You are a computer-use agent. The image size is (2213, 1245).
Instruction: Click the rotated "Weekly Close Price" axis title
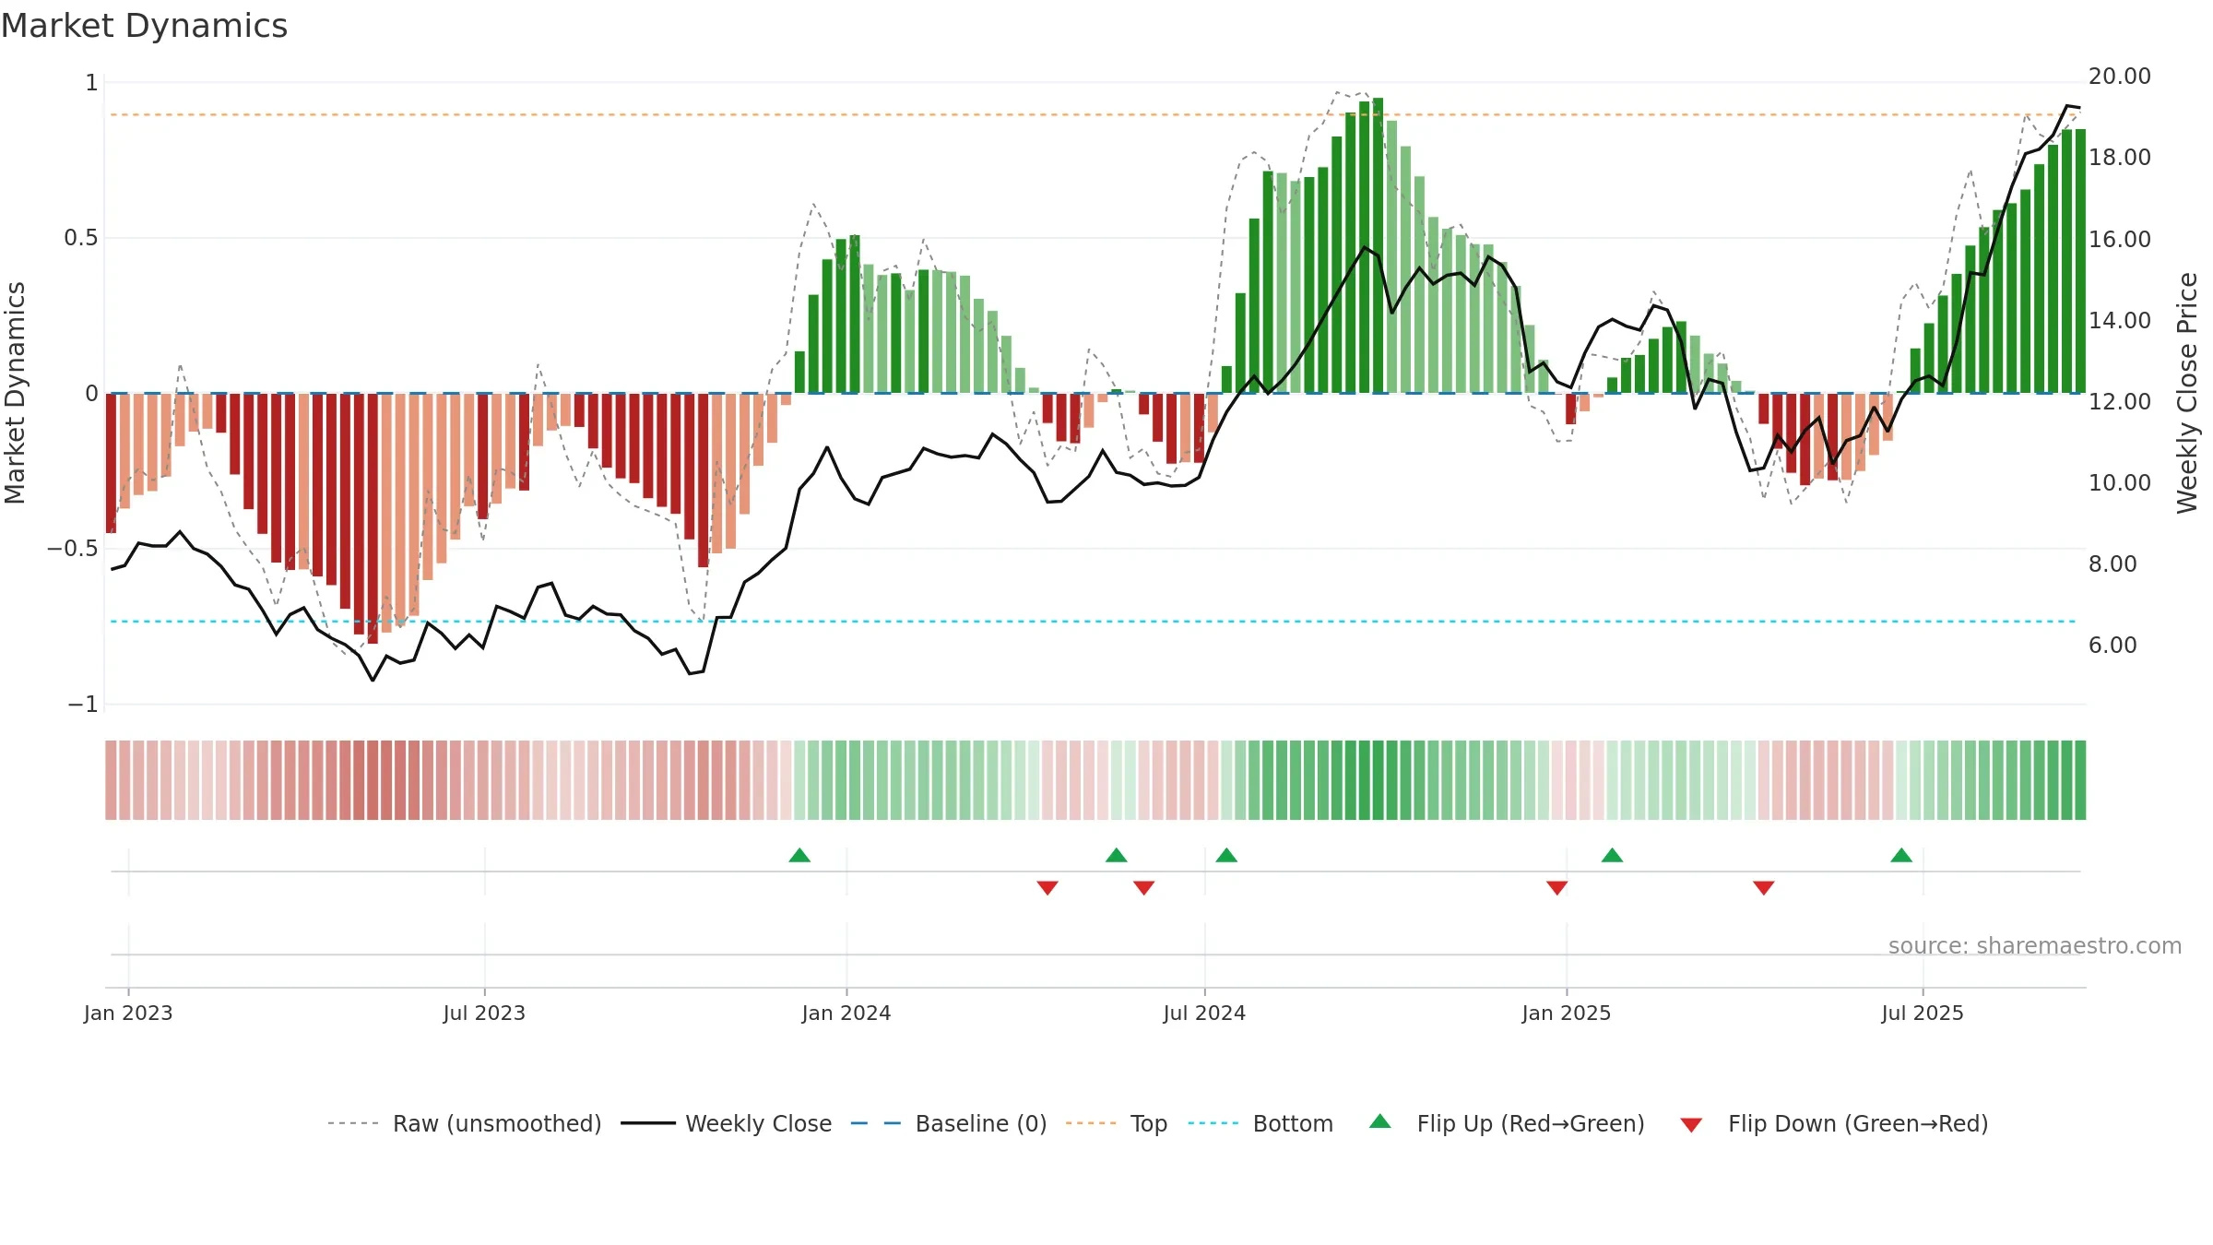(2187, 393)
